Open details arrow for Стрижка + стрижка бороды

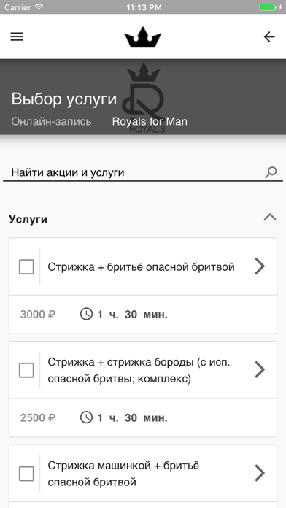click(x=260, y=369)
